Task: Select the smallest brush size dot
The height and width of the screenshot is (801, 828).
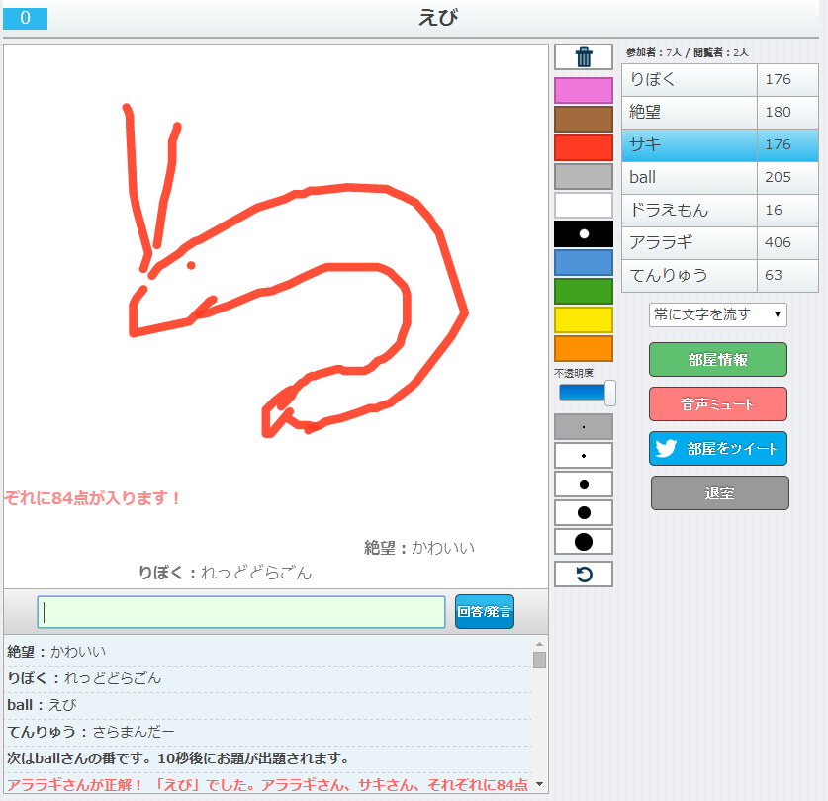Action: click(x=584, y=426)
